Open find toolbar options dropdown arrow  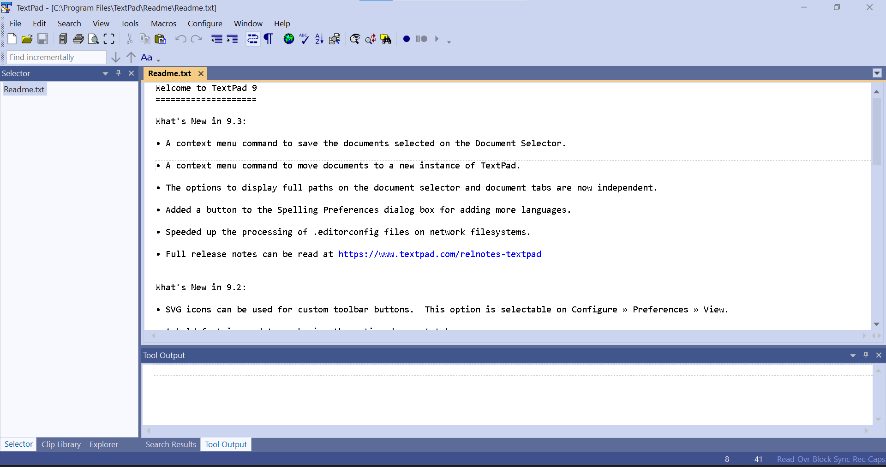pyautogui.click(x=158, y=60)
